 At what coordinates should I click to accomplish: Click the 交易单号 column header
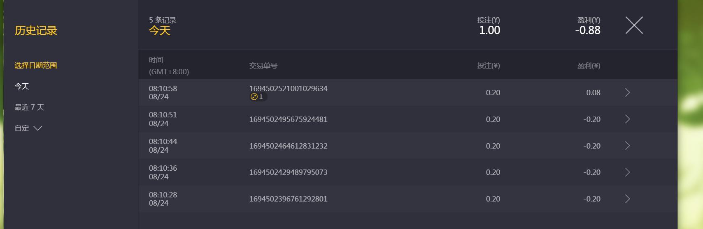coord(263,66)
